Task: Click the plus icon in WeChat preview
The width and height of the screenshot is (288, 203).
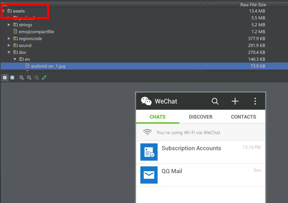Action: (x=235, y=101)
